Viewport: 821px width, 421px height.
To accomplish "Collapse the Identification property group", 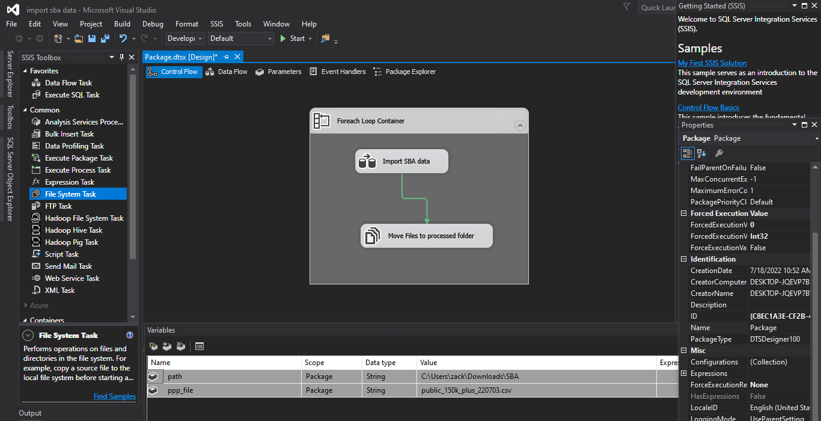I will click(684, 259).
